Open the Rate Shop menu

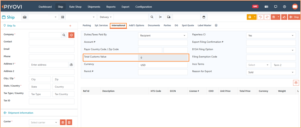75,7
